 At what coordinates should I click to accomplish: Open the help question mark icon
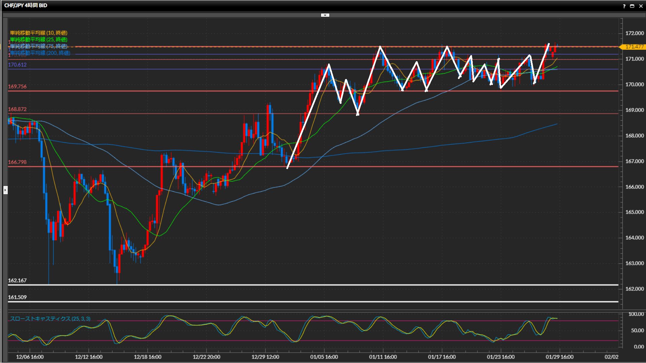pyautogui.click(x=624, y=6)
